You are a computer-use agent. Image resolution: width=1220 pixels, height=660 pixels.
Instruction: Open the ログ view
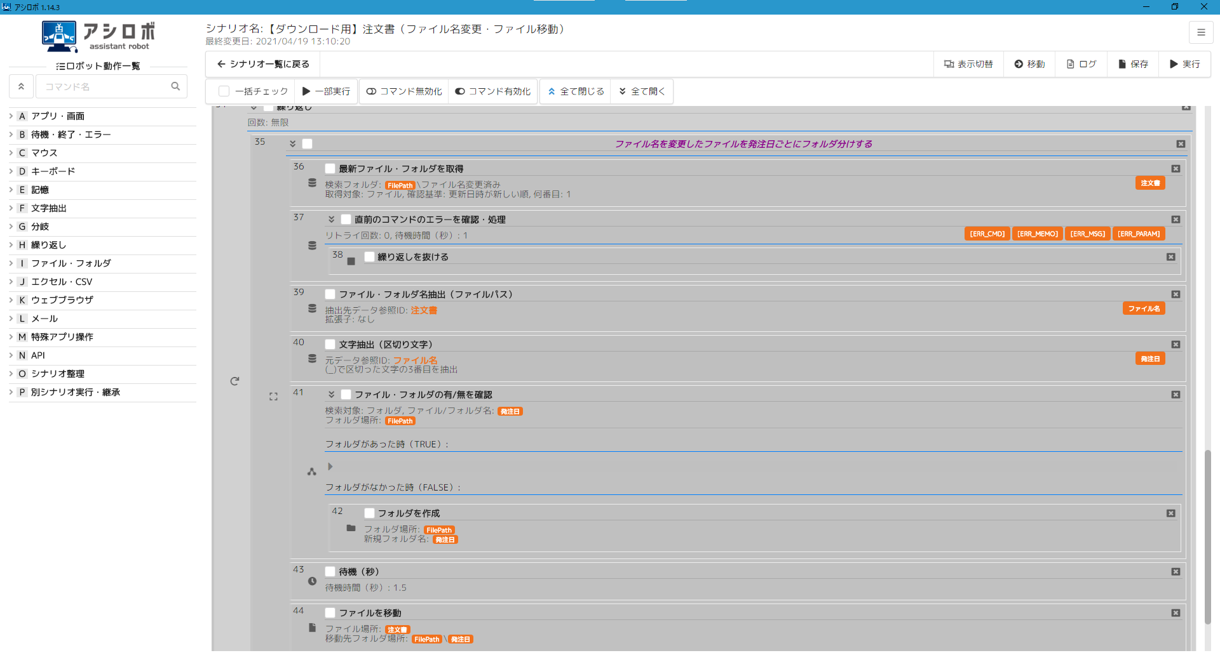(x=1081, y=64)
